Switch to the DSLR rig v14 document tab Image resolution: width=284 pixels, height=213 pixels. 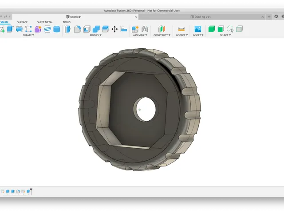(201, 17)
